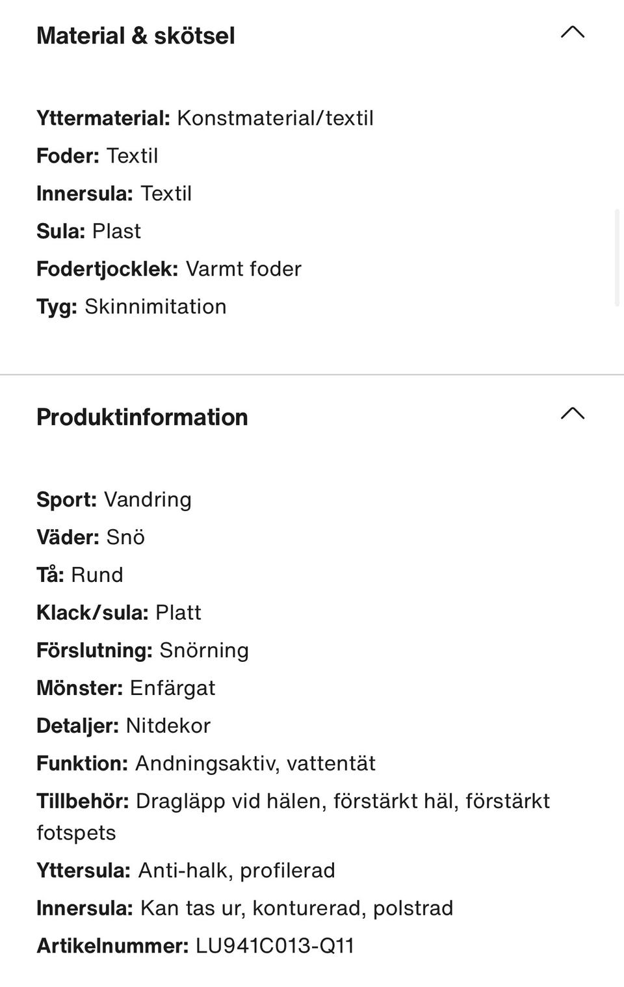Click the Yttermaterial Konstmaterial/textil line
This screenshot has width=624, height=987.
coord(205,118)
